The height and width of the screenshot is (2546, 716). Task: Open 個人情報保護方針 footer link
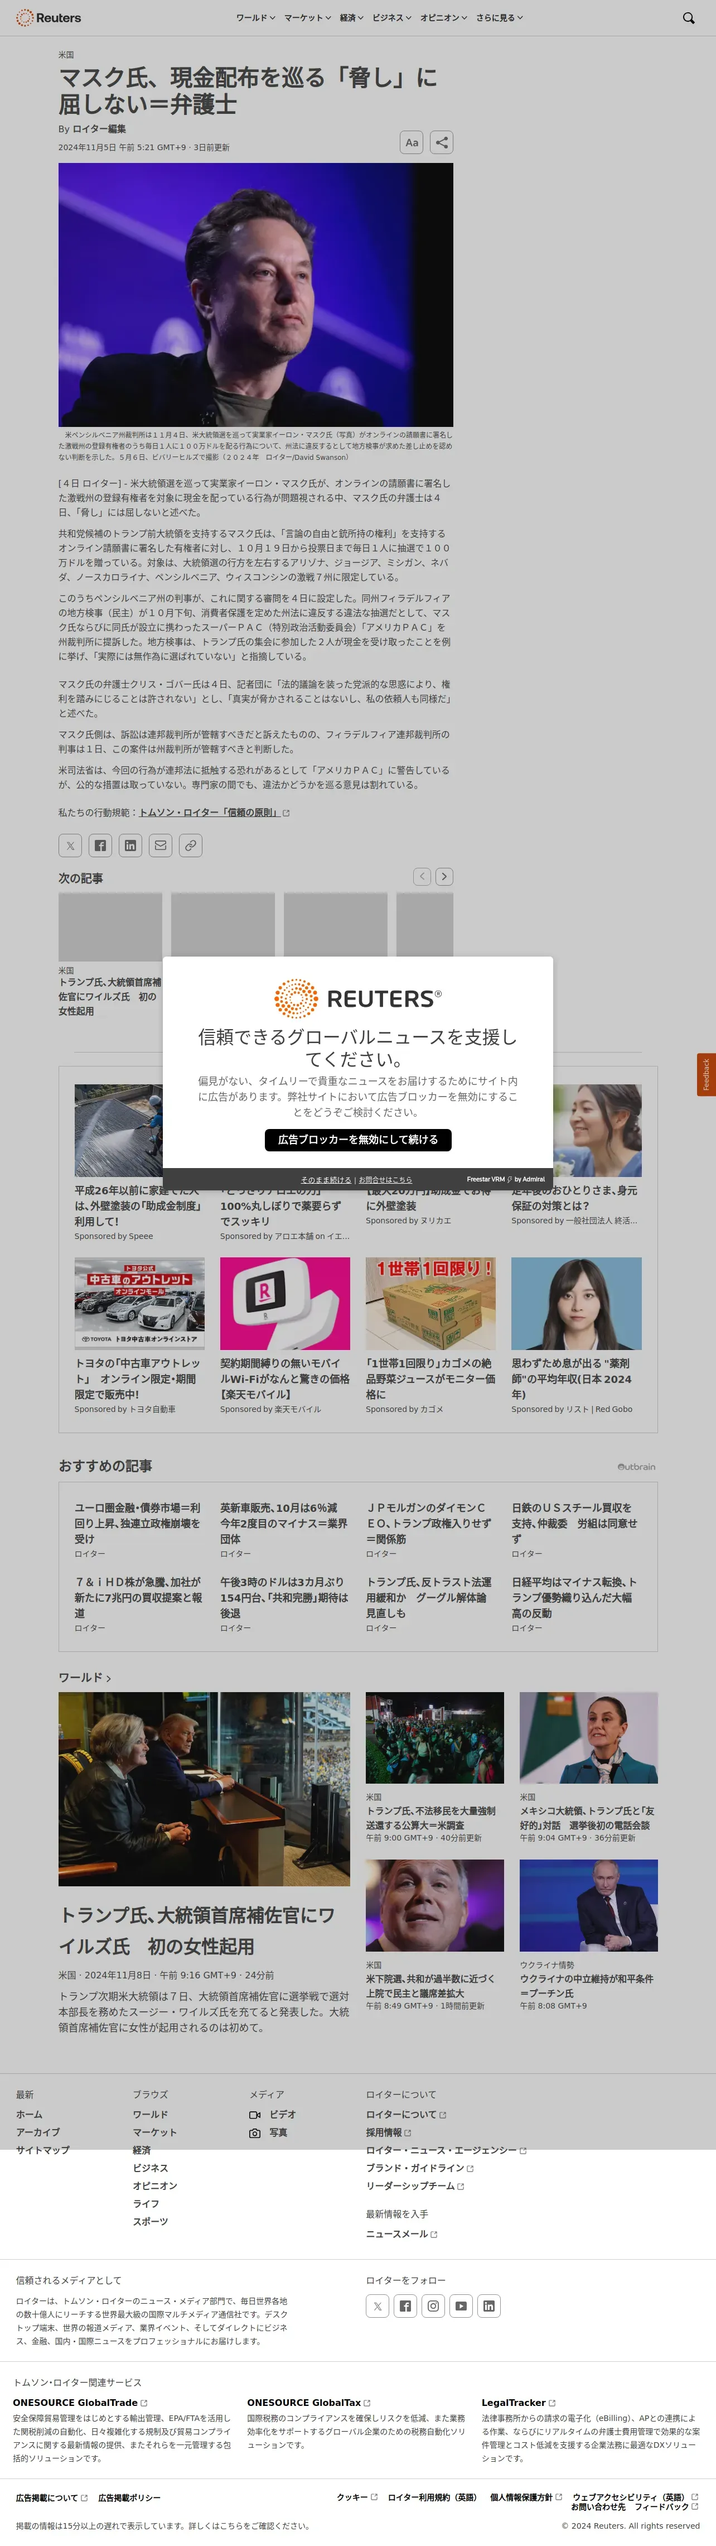coord(525,2497)
